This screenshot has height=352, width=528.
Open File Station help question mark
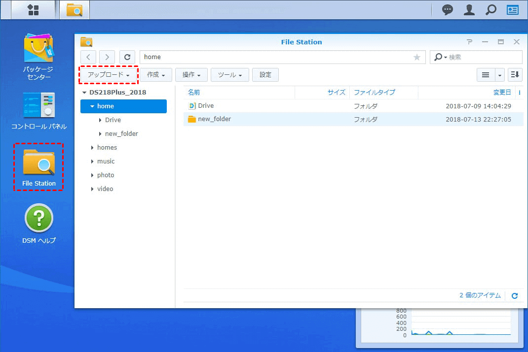(469, 42)
